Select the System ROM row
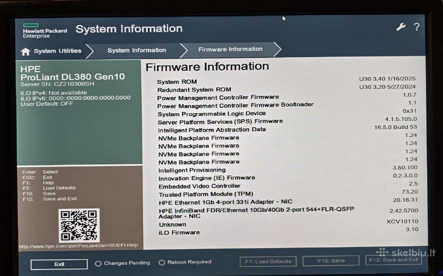Image resolution: width=443 pixels, height=276 pixels. [x=286, y=80]
